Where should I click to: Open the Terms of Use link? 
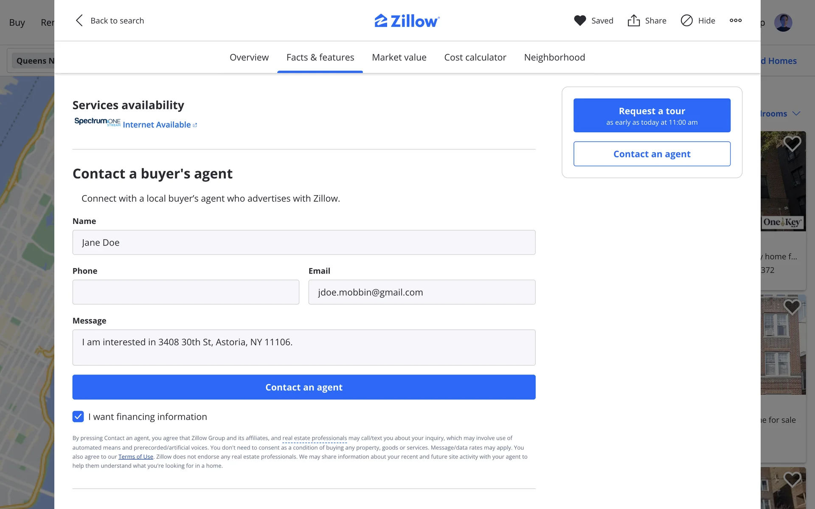tap(136, 457)
